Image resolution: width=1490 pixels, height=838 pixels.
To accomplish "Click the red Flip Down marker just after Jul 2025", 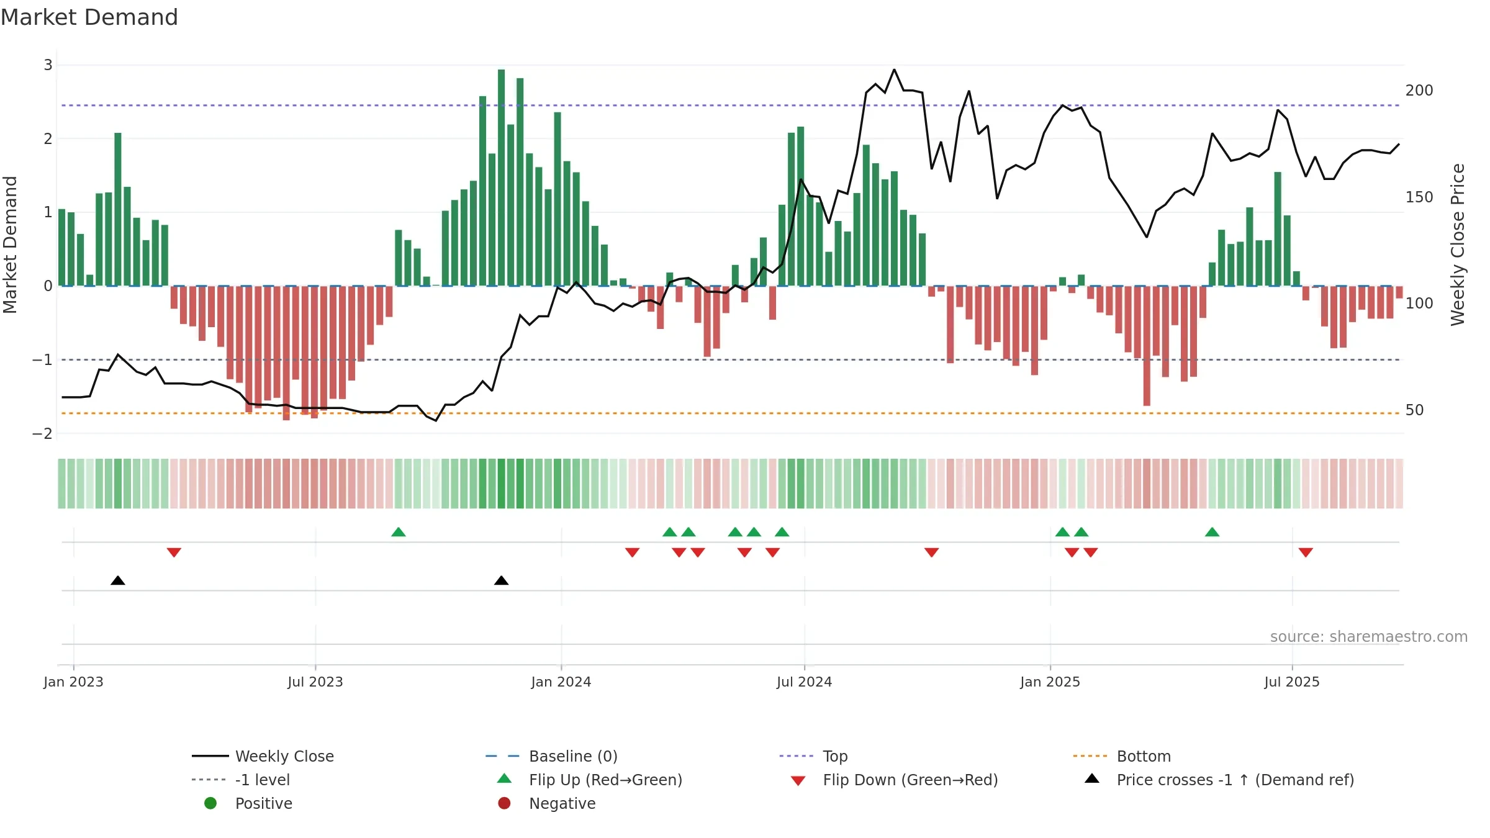I will pyautogui.click(x=1306, y=552).
